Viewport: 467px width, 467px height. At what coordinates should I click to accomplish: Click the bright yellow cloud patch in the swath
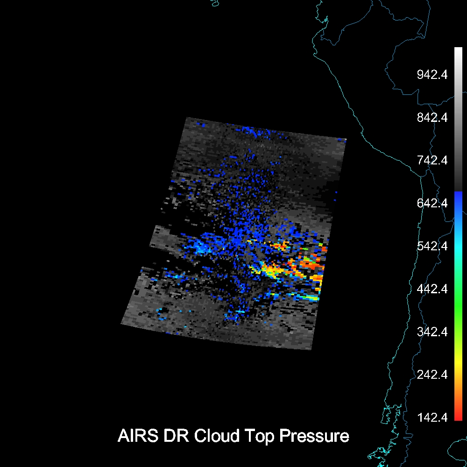[270, 270]
